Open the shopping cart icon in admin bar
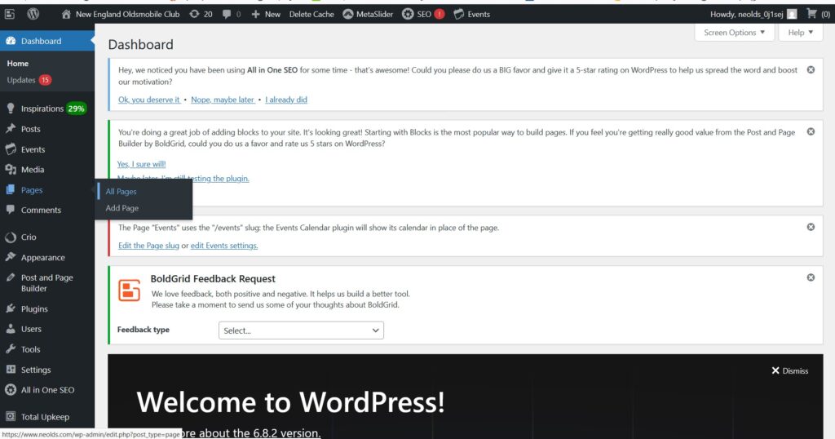The image size is (835, 439). tap(812, 14)
